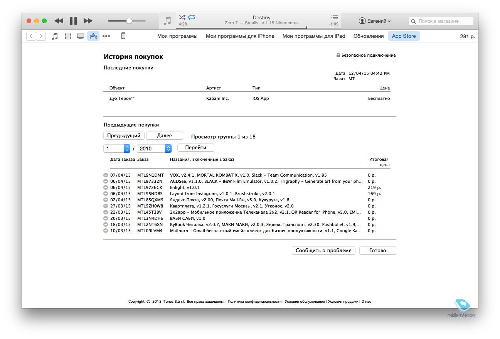Click the Безопасное подключение lock icon
The height and width of the screenshot is (339, 500).
coord(338,55)
